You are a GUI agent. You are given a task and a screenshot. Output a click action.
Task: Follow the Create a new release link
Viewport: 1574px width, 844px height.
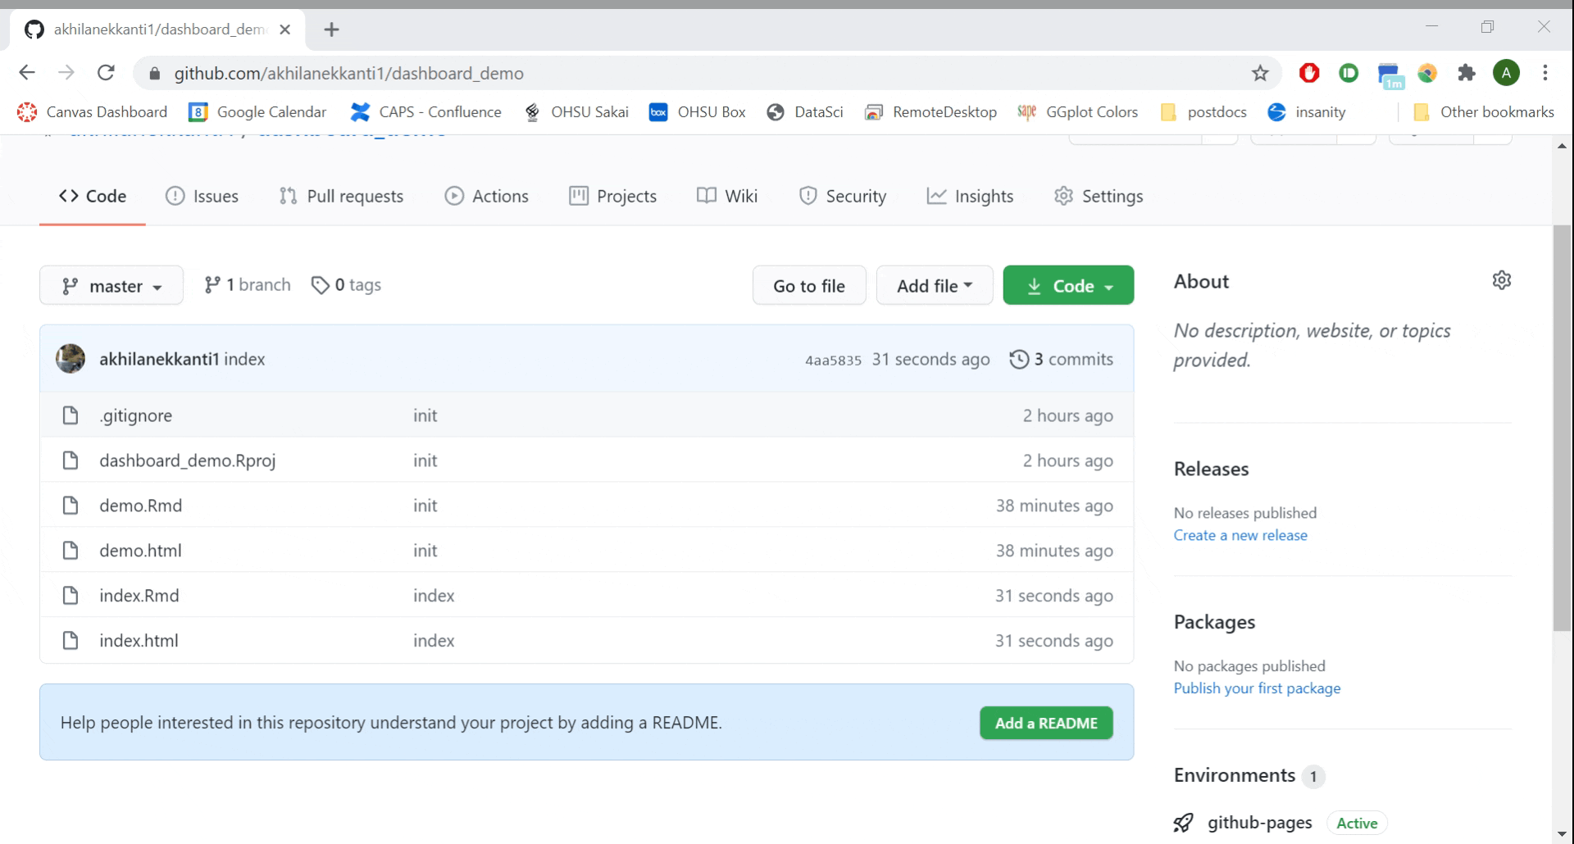[x=1240, y=536]
